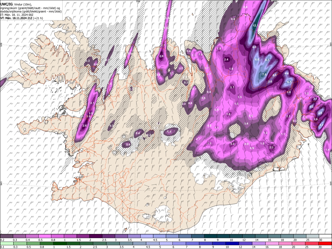This screenshot has width=332, height=249.
Task: Select the dark teal swatch between 8 and 9, snow legend
Action: [210, 236]
